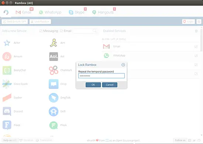Click the ALIGN: Left group header
The width and height of the screenshot is (203, 144).
[x=114, y=39]
